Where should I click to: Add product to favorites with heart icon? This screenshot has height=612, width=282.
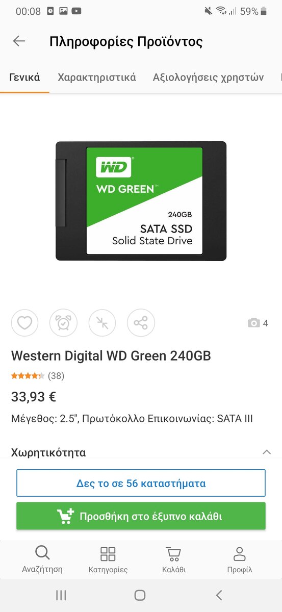[x=24, y=323]
